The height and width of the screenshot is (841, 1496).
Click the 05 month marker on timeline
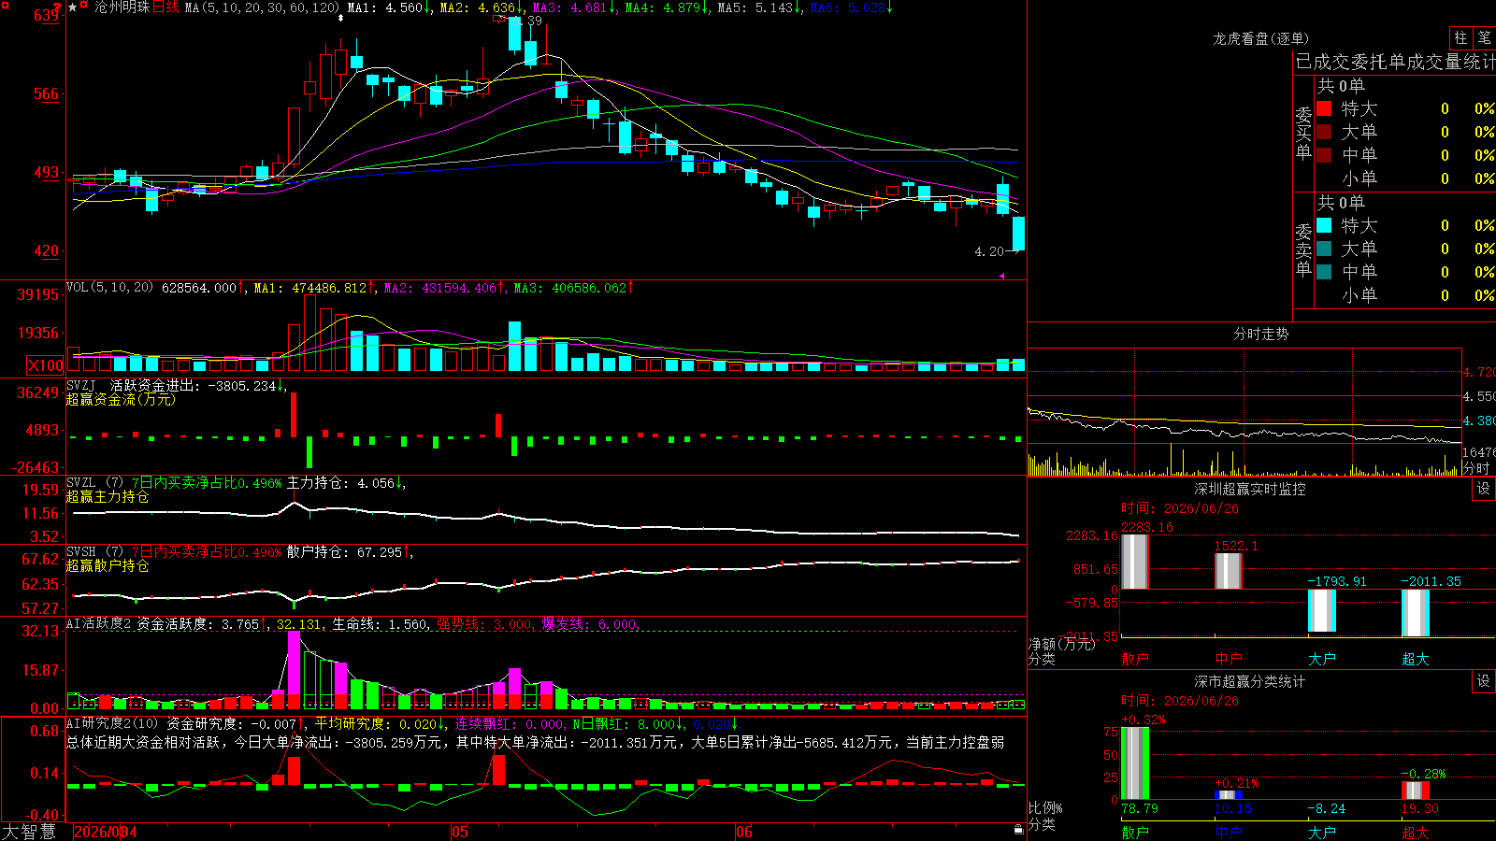coord(459,832)
